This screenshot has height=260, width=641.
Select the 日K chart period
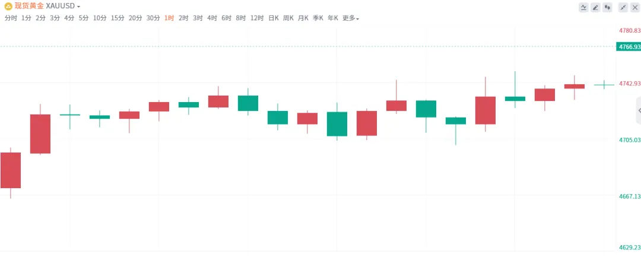[274, 18]
